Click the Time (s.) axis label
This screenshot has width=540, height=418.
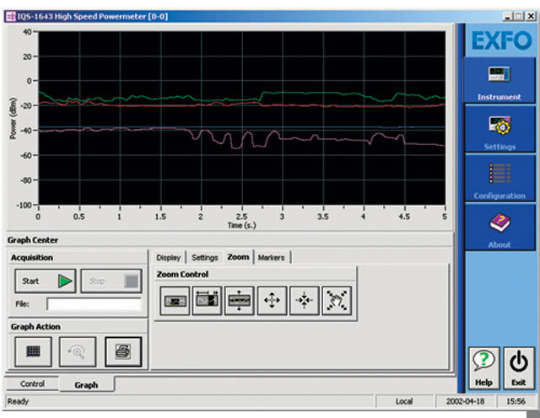[242, 226]
